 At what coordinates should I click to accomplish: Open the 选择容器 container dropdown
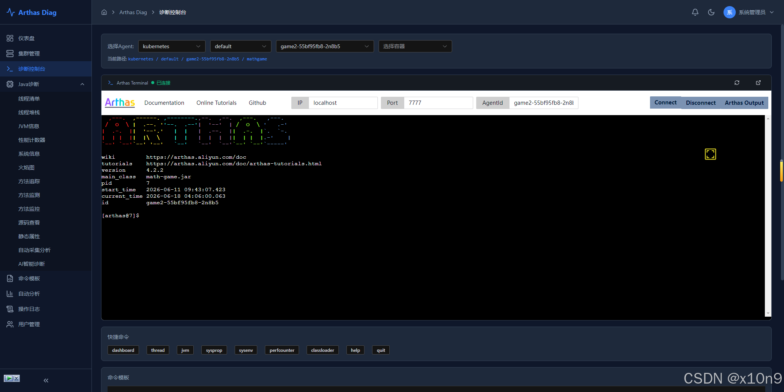(415, 46)
